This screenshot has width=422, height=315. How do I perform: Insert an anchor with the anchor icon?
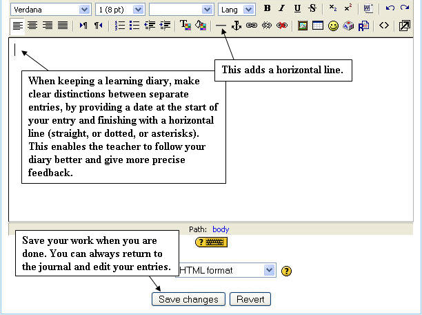237,26
